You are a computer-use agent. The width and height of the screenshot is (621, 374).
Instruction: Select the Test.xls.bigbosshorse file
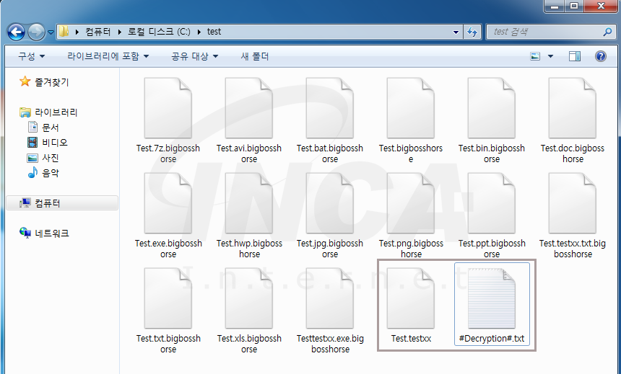(x=249, y=311)
